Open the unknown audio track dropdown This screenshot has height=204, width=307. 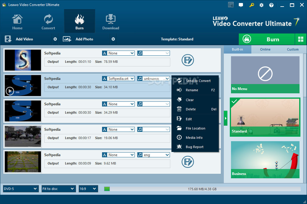pyautogui.click(x=153, y=78)
